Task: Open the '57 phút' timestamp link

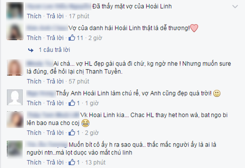Action: (x=79, y=81)
